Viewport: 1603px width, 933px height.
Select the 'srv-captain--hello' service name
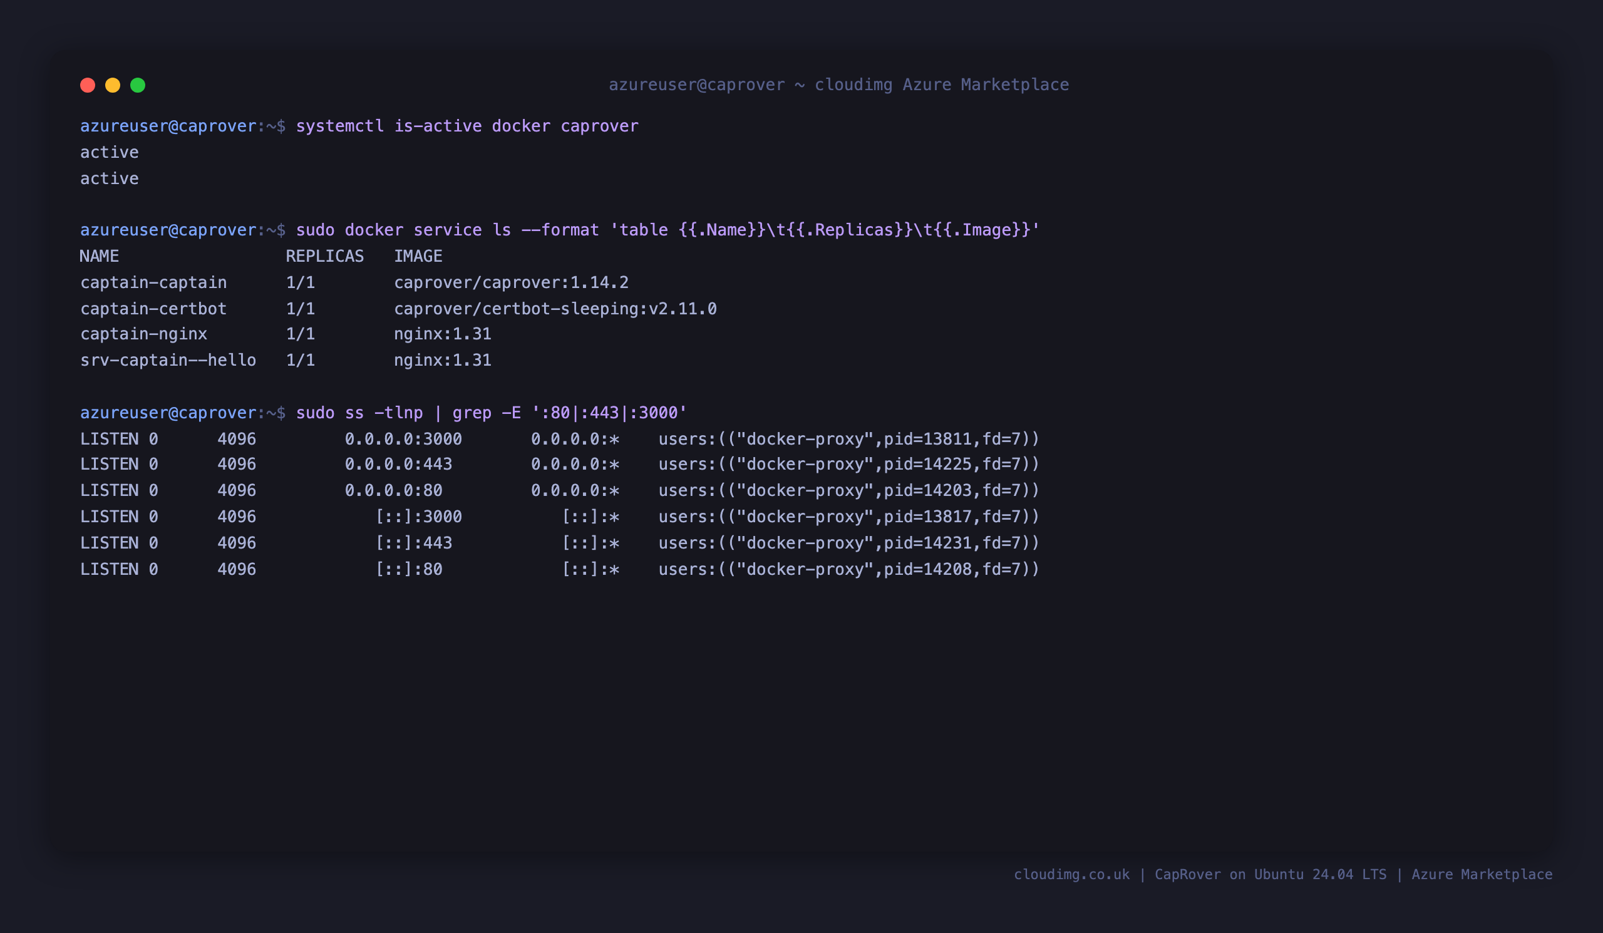(168, 360)
